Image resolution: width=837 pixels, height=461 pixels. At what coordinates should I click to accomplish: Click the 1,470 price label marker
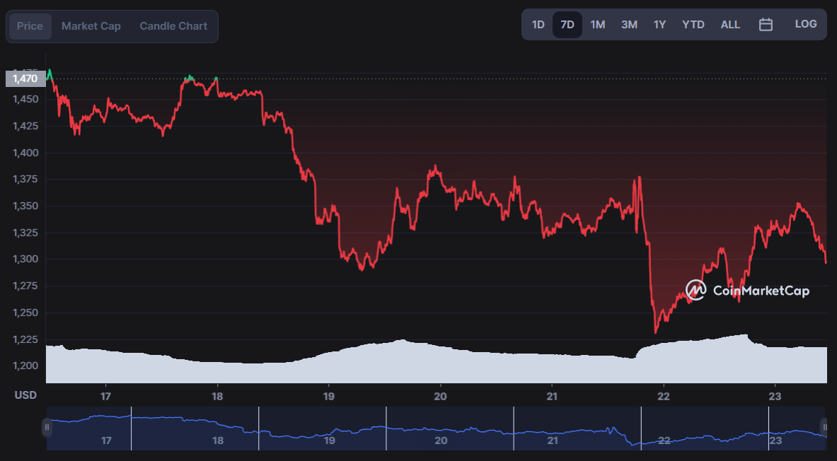click(25, 79)
